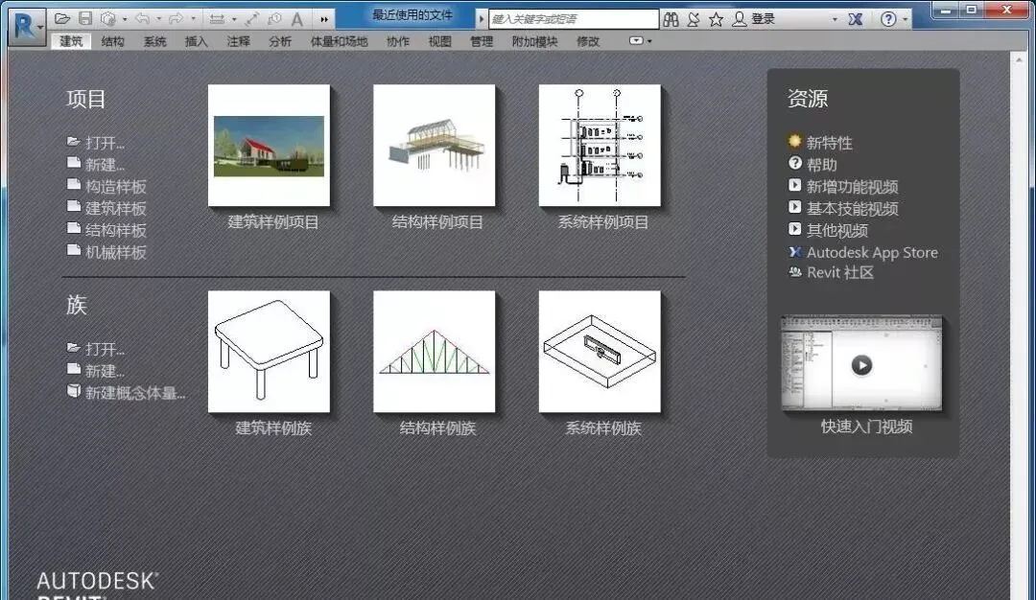The width and height of the screenshot is (1036, 600).
Task: Expand the search box arrow left of keyword field
Action: 482,19
